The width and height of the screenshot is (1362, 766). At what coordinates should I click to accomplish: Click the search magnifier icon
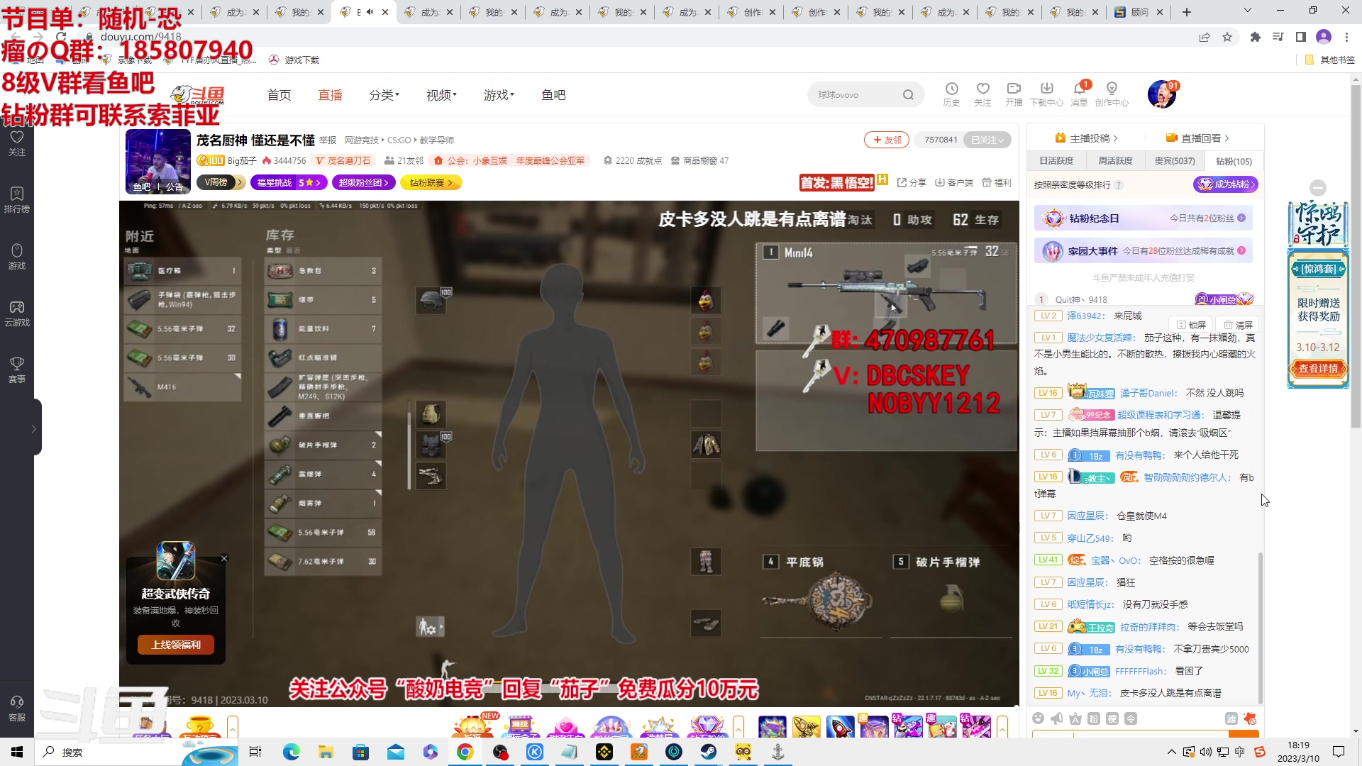pos(908,94)
